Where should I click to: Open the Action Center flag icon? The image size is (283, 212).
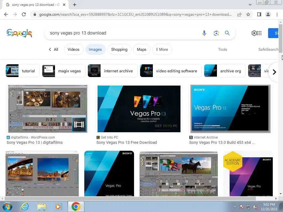(242, 206)
